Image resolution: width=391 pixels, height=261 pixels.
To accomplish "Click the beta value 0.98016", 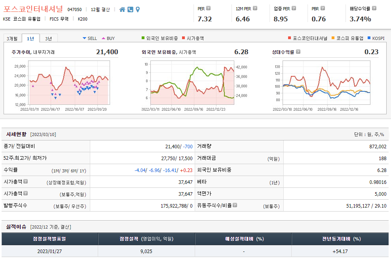I will 378,182.
